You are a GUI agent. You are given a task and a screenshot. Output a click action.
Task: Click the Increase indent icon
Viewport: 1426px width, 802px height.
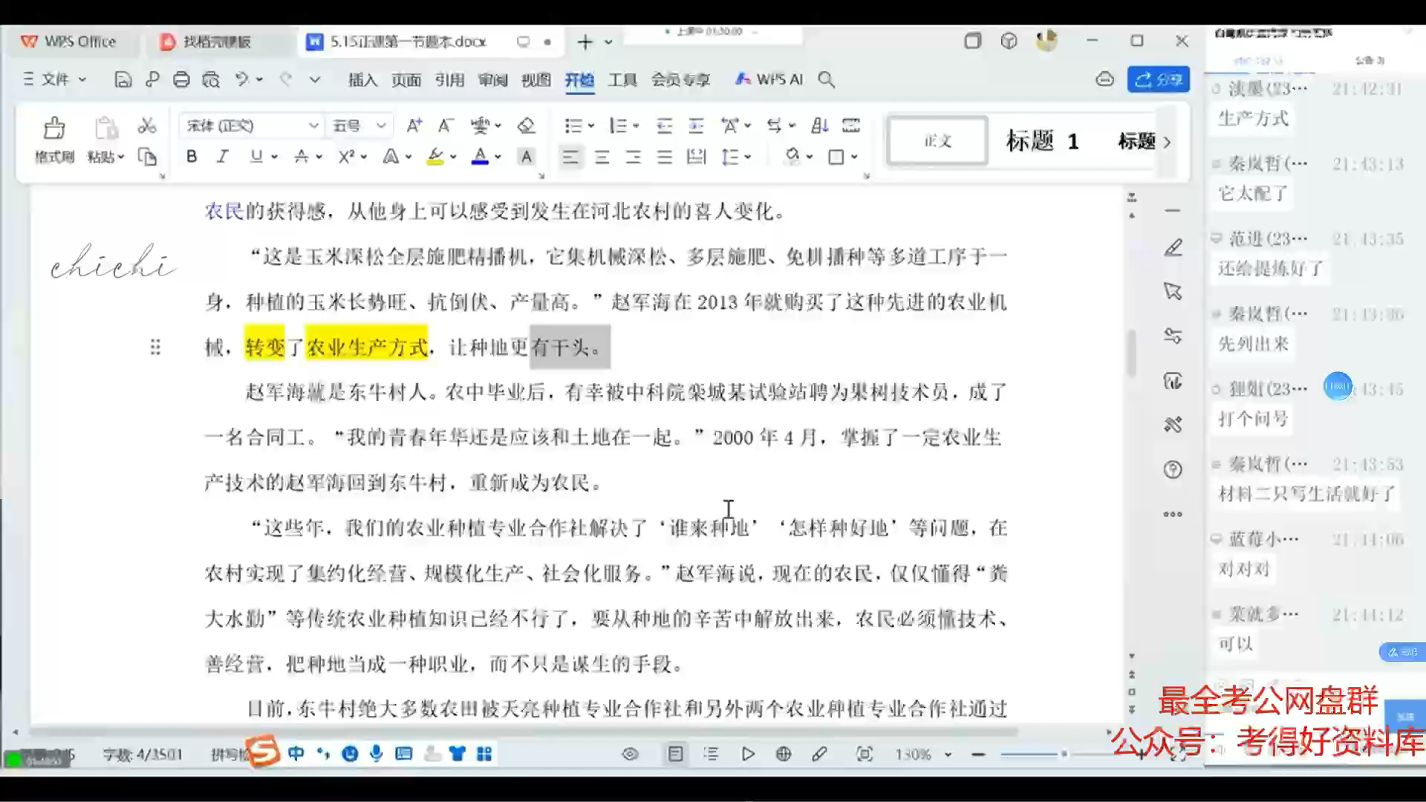(696, 125)
